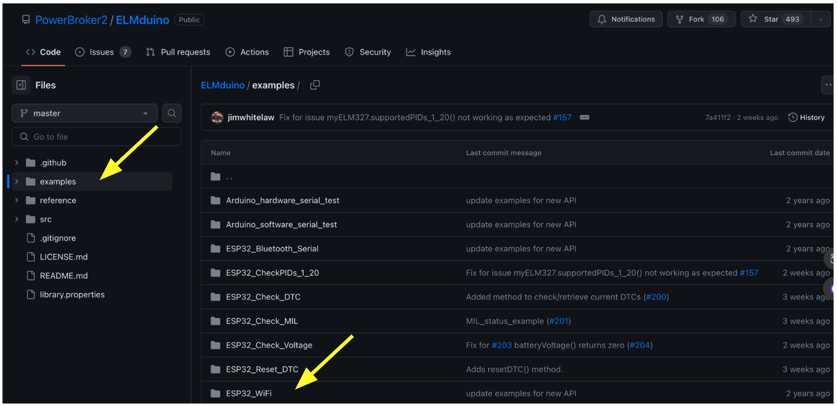This screenshot has height=406, width=837.
Task: Open ESP32_Check_MIL folder
Action: 262,321
